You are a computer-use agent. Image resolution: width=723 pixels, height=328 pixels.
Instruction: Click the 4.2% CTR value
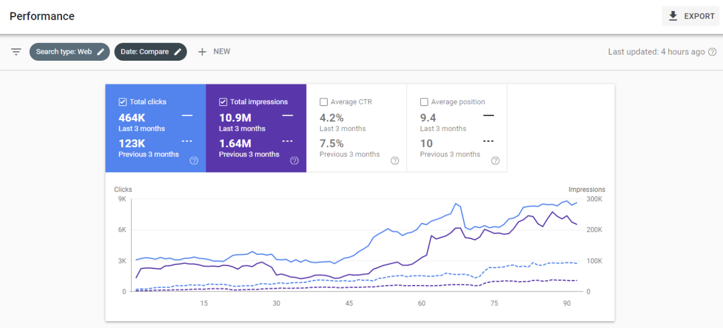coord(331,118)
